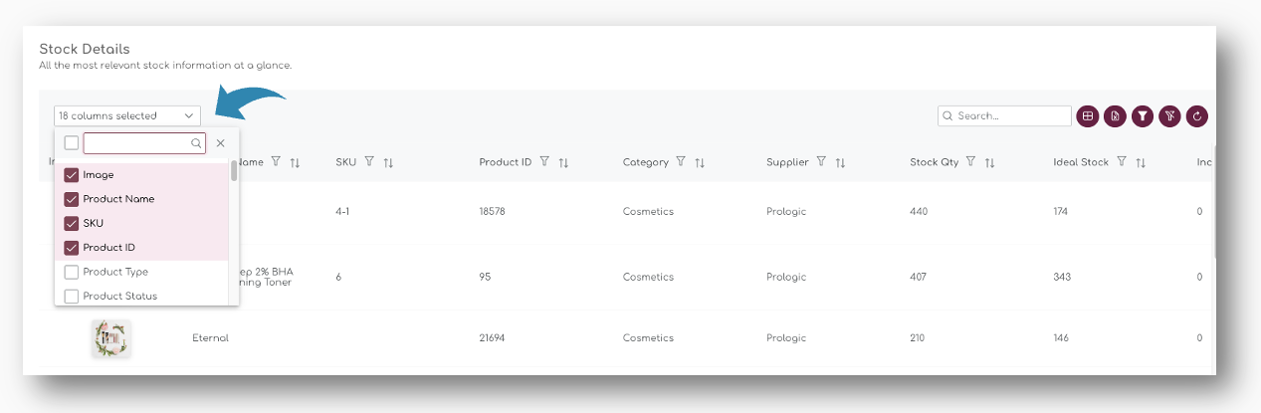
Task: Export stock data to Excel file
Action: tap(1115, 116)
